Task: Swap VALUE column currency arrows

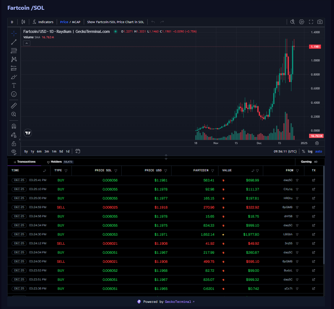Action: pos(253,171)
